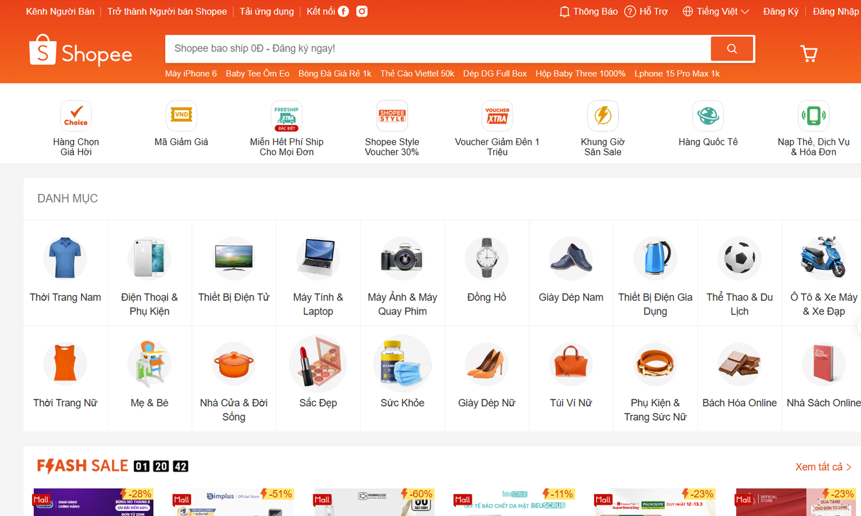This screenshot has width=861, height=516.
Task: Click the Hàng Quốc Tế globe icon
Action: (708, 115)
